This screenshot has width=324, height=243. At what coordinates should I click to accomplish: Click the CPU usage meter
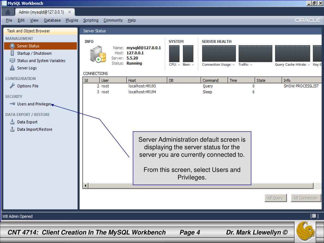[x=174, y=53]
